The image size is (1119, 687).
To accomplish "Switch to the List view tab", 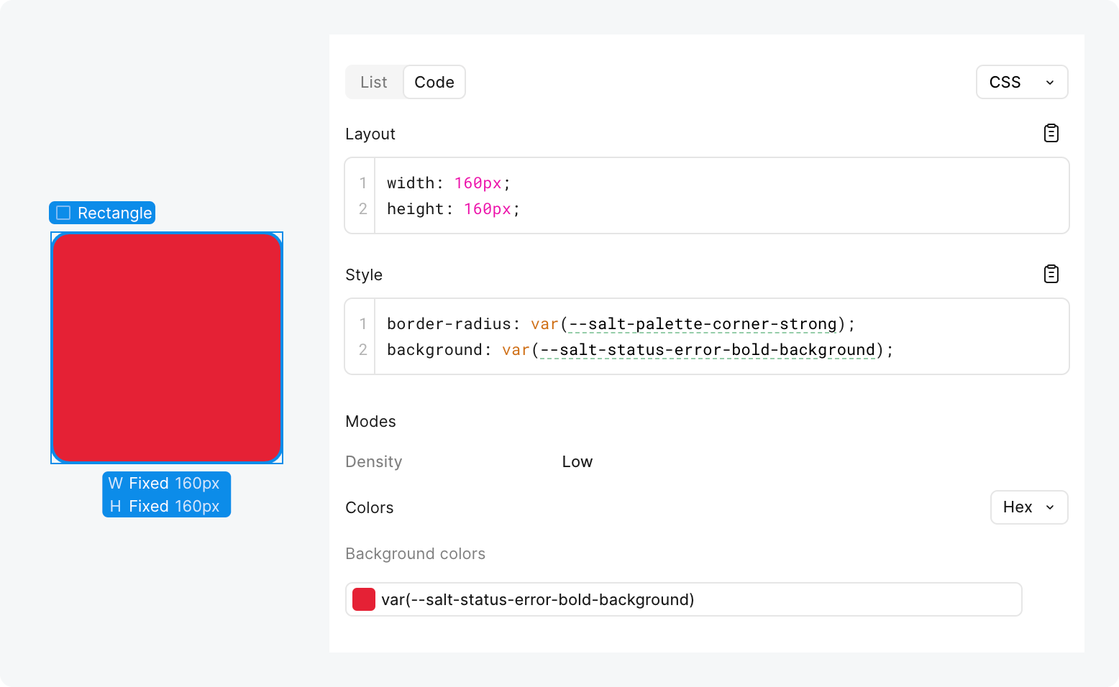I will 374,83.
